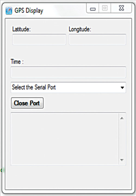Close the GPS Display window
Viewport: 136px width, 196px height.
[x=121, y=8]
